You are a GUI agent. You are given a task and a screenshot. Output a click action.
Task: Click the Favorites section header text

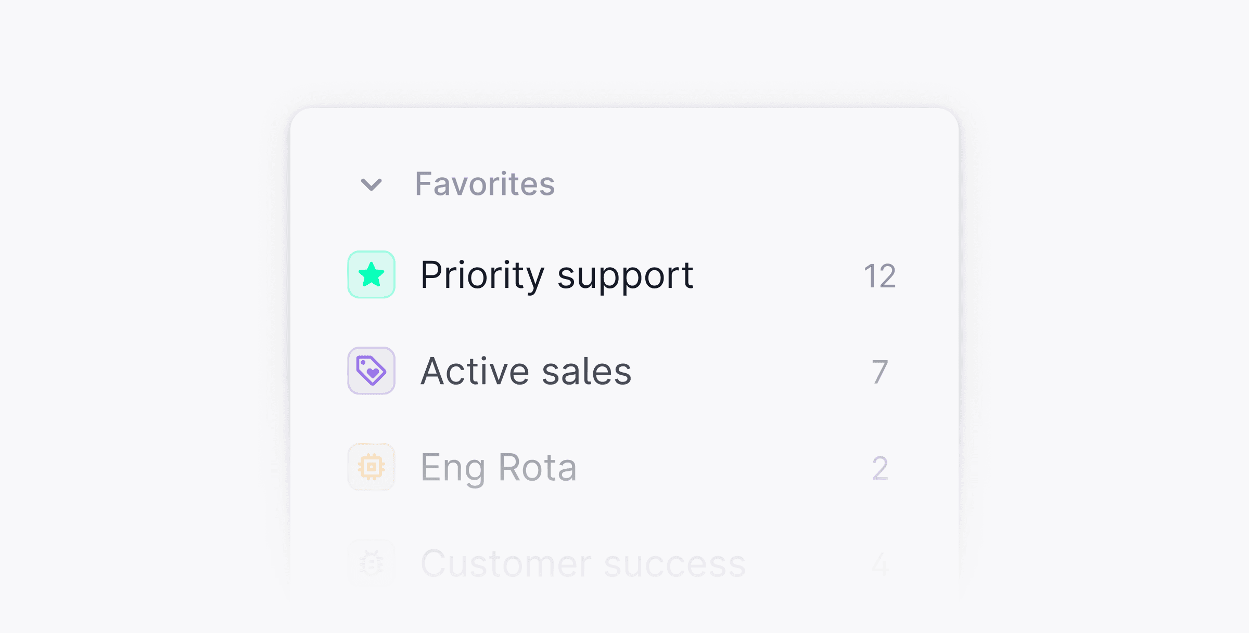pos(485,184)
